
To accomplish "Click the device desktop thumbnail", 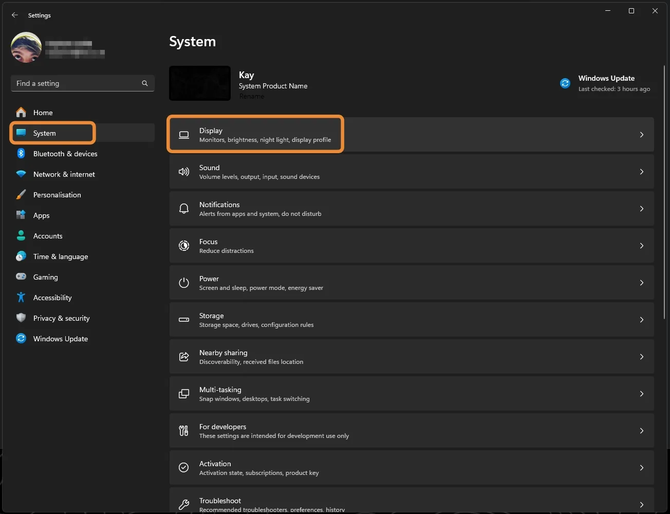I will tap(200, 83).
